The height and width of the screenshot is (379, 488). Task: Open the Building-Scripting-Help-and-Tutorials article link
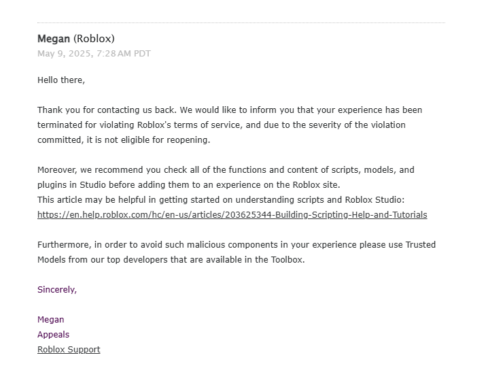click(x=232, y=215)
